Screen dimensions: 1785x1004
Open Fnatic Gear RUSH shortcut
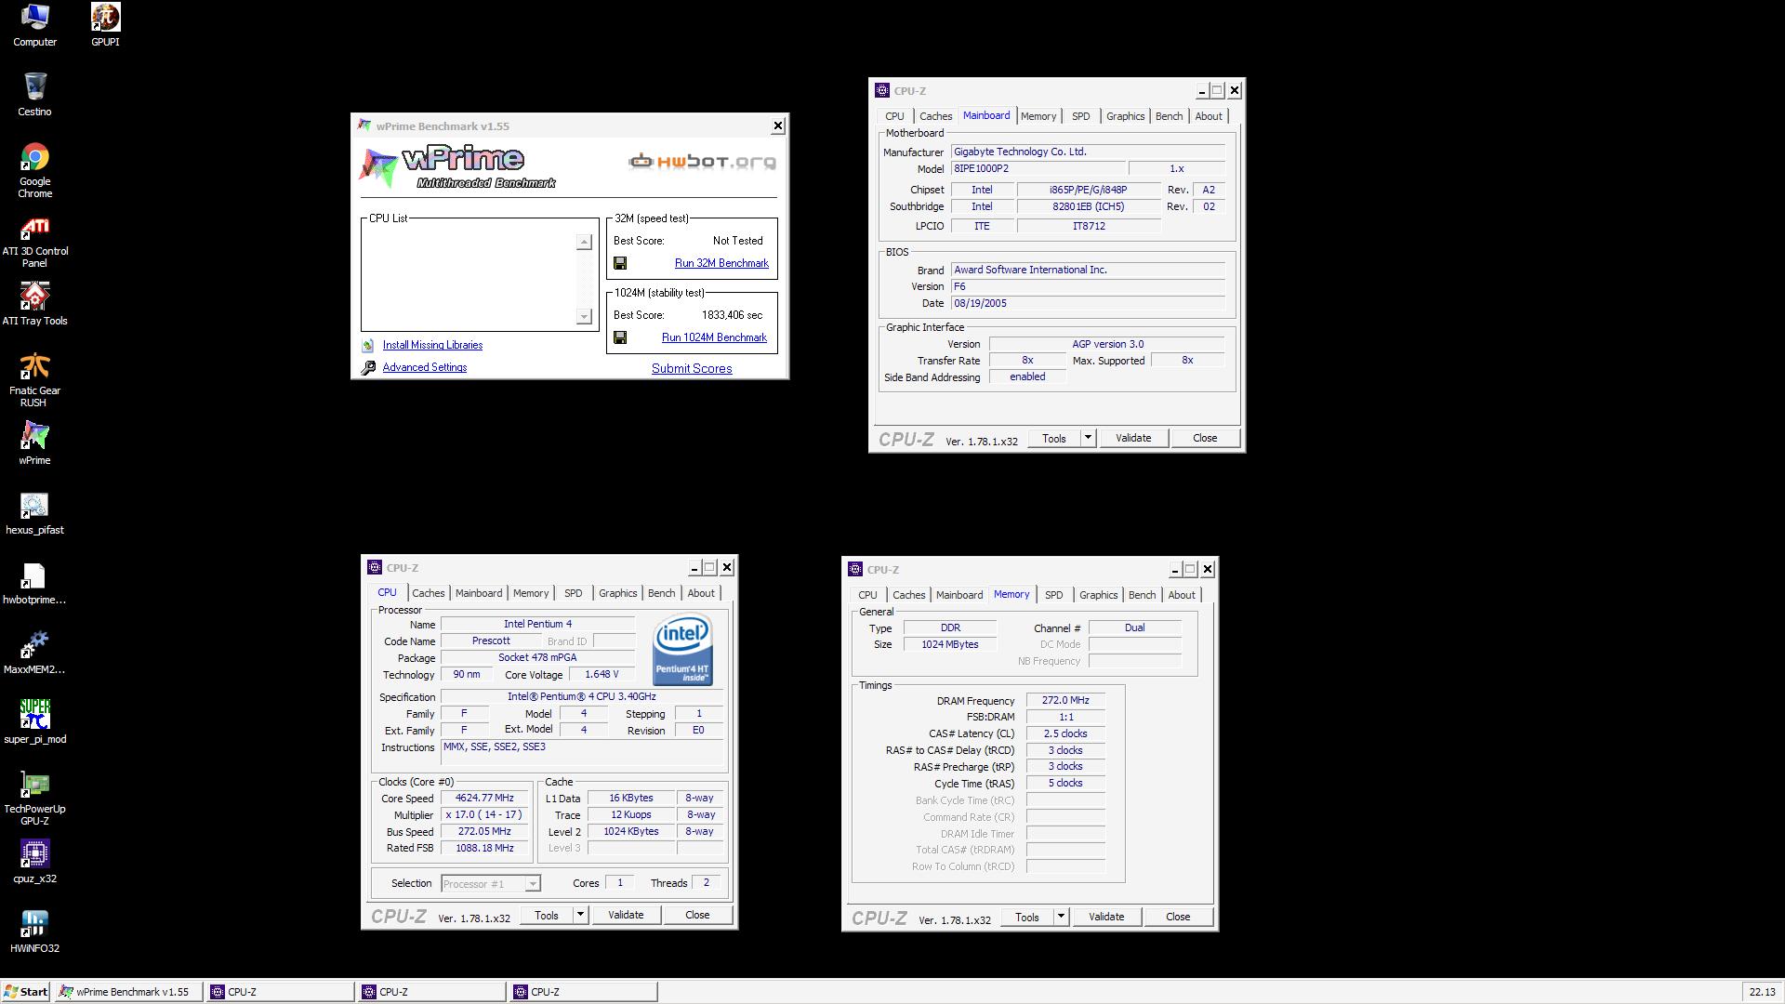(34, 379)
